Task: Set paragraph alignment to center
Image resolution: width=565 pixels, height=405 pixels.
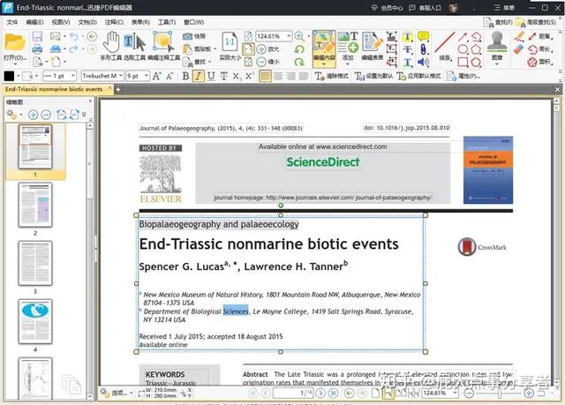Action: pos(278,76)
